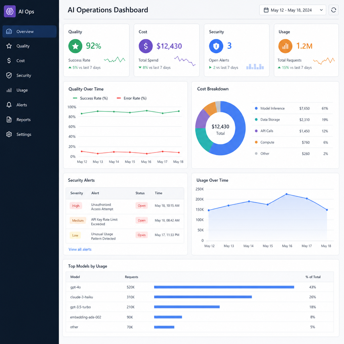Click the API Calls purple legend dot
Screen dimensions: 344x344
coord(256,131)
